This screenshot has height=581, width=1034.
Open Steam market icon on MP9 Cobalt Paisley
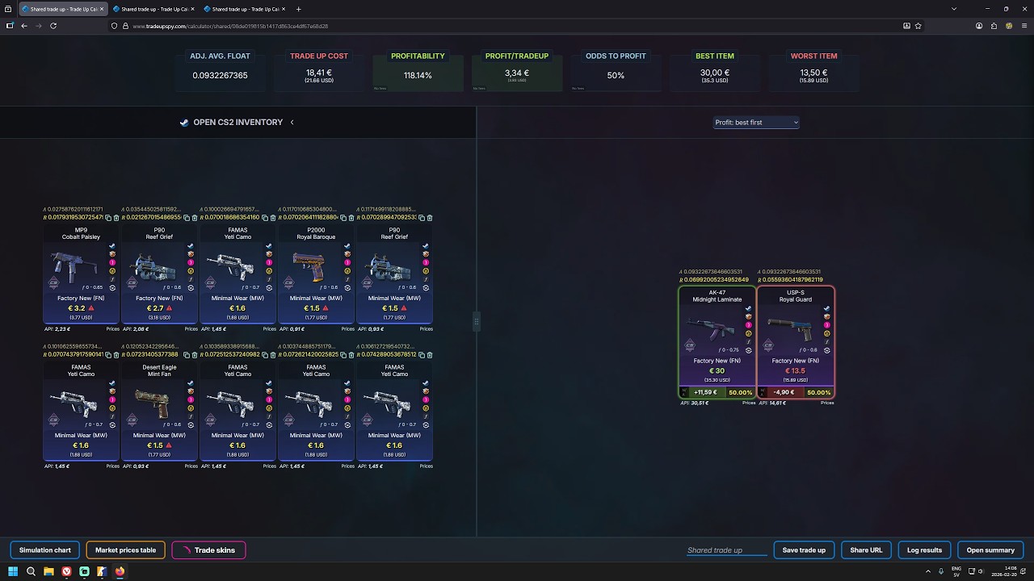click(x=112, y=246)
